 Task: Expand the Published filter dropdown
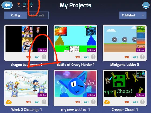click(x=133, y=15)
